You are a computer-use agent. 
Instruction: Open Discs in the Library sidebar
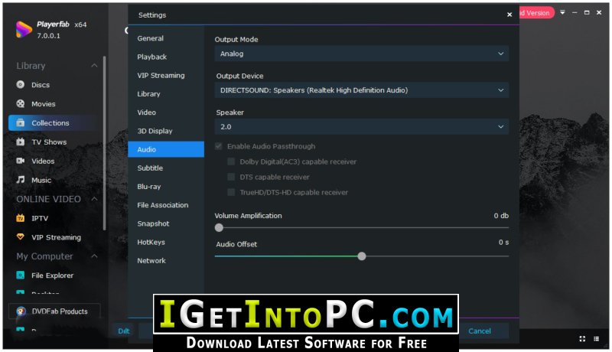(x=40, y=85)
